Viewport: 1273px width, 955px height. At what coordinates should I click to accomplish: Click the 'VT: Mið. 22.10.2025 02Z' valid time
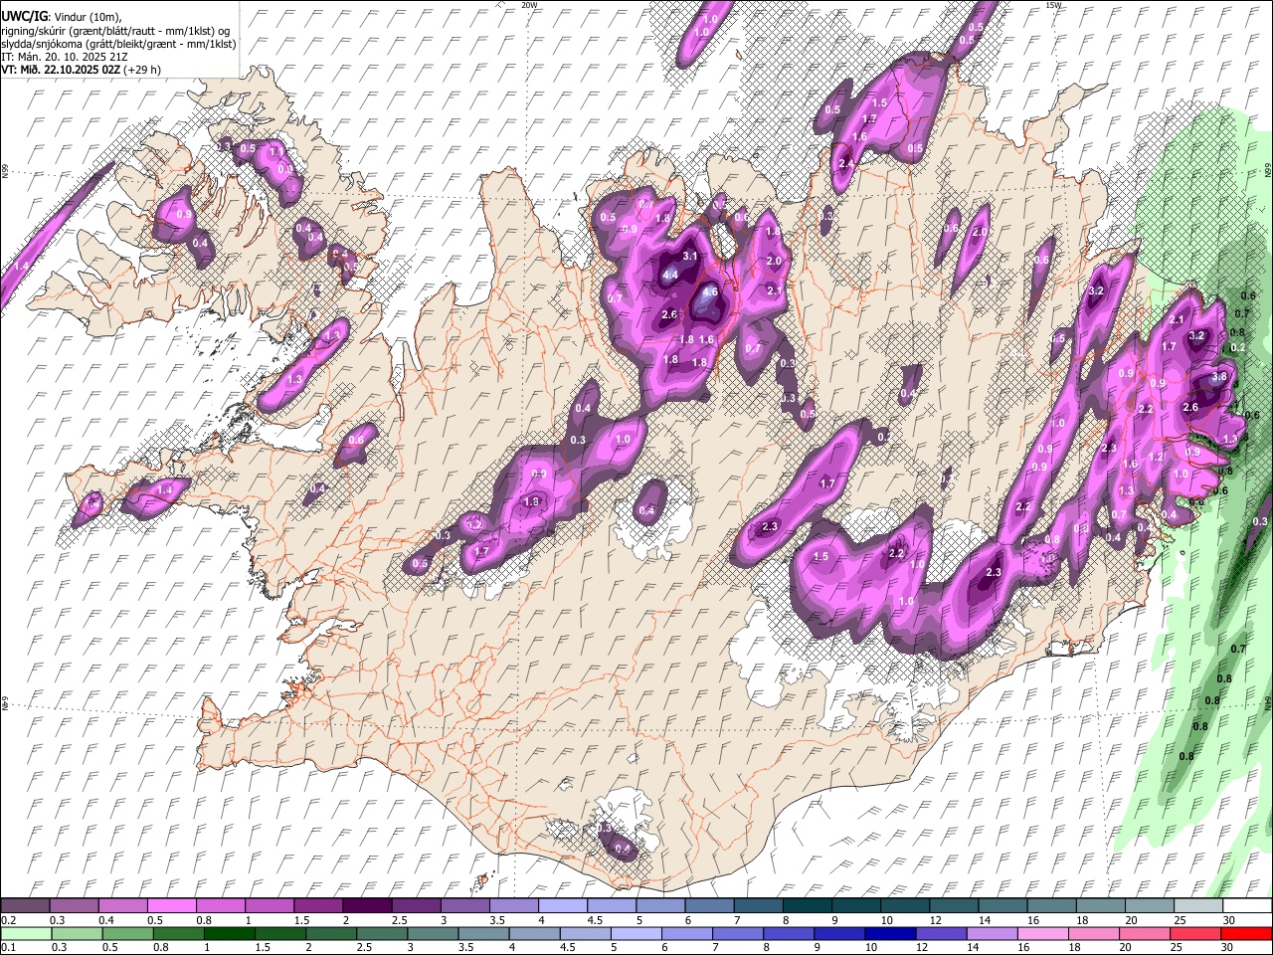tap(61, 70)
